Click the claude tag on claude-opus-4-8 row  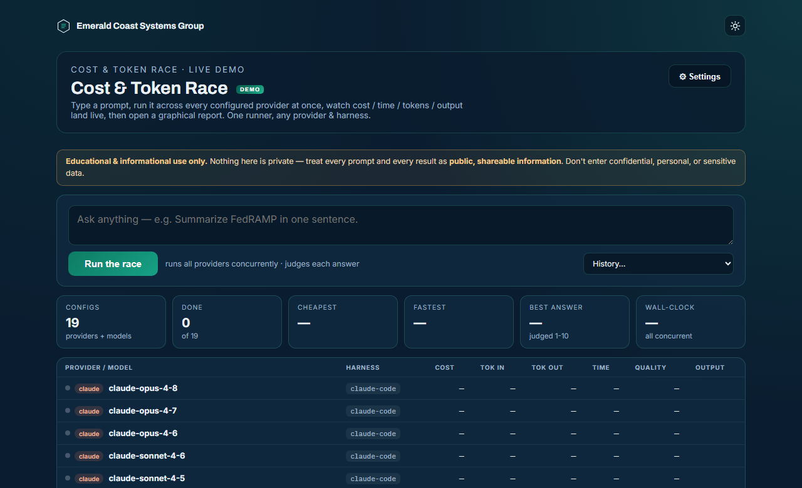point(89,389)
